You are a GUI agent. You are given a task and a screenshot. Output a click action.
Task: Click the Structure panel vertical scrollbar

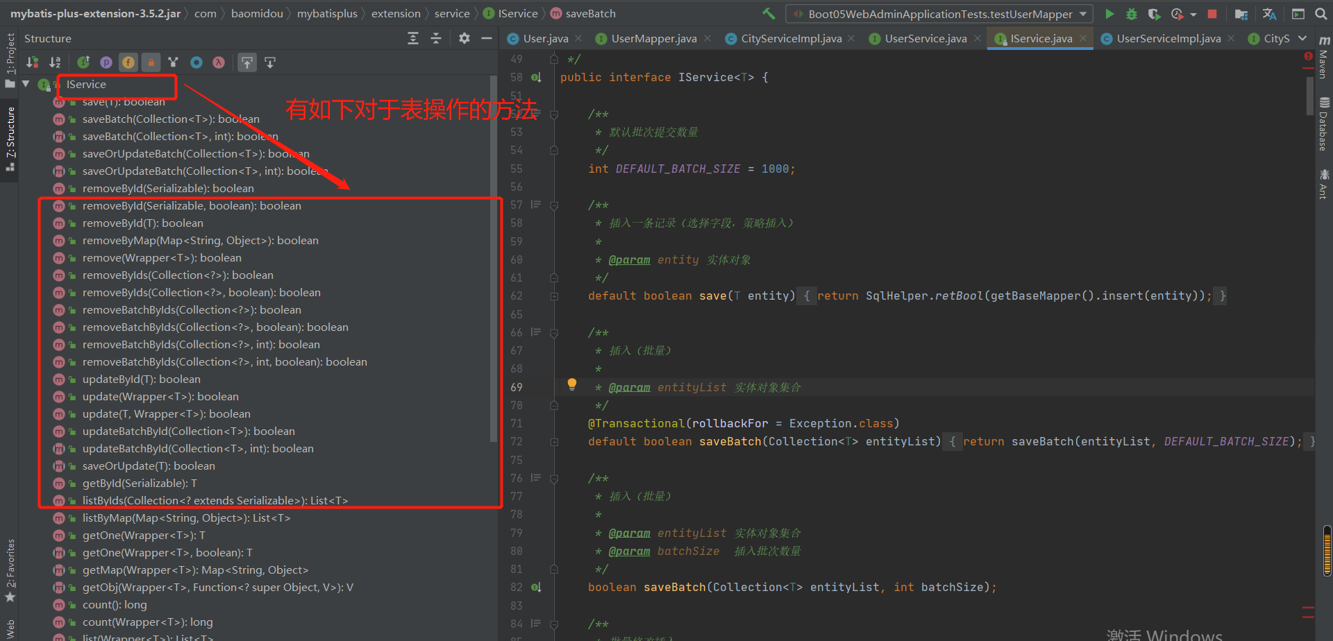coord(494,259)
